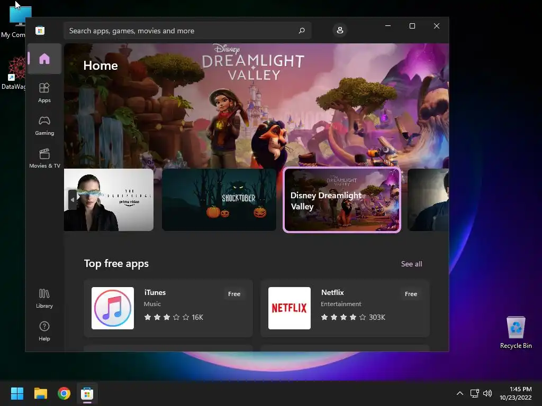Click in the Search apps, games, movies field
Image resolution: width=542 pixels, height=406 pixels.
click(x=187, y=31)
